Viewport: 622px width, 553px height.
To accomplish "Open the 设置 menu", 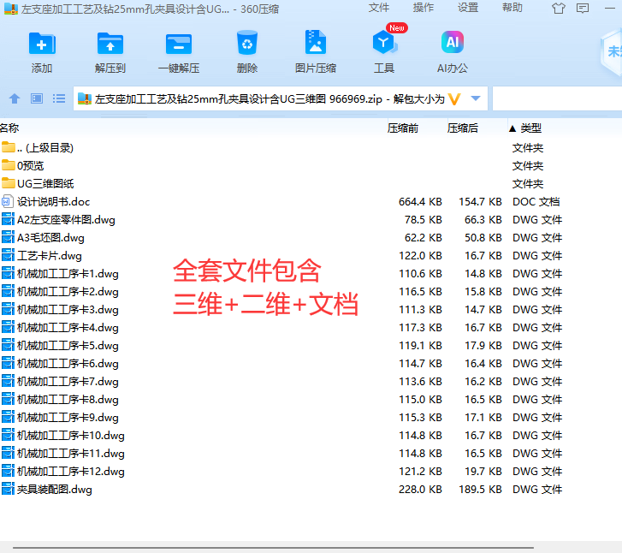I will 468,8.
